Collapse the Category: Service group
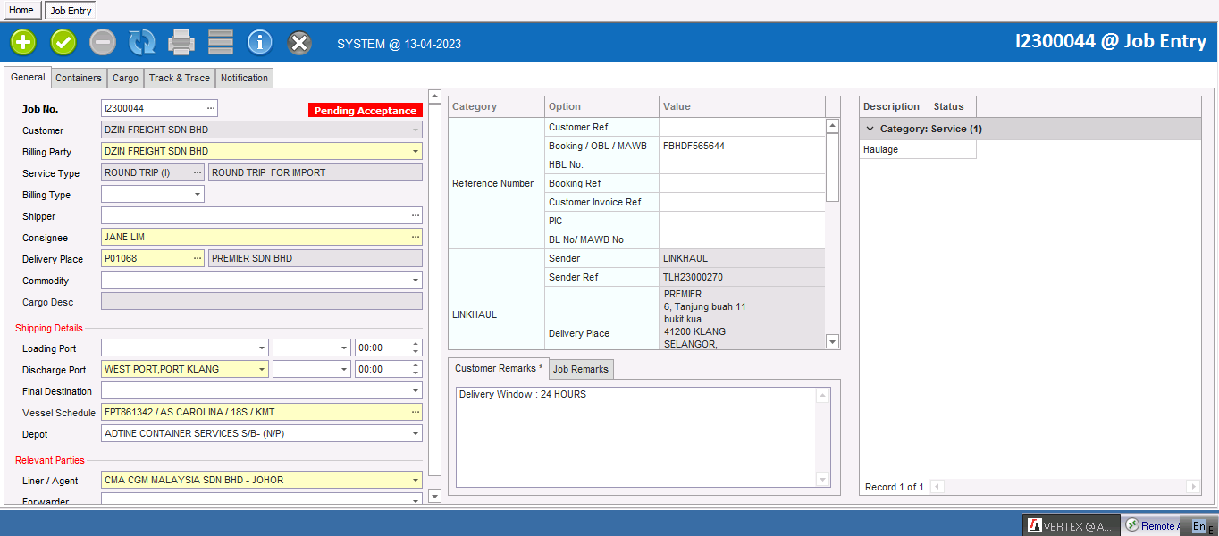Image resolution: width=1219 pixels, height=536 pixels. click(x=870, y=129)
